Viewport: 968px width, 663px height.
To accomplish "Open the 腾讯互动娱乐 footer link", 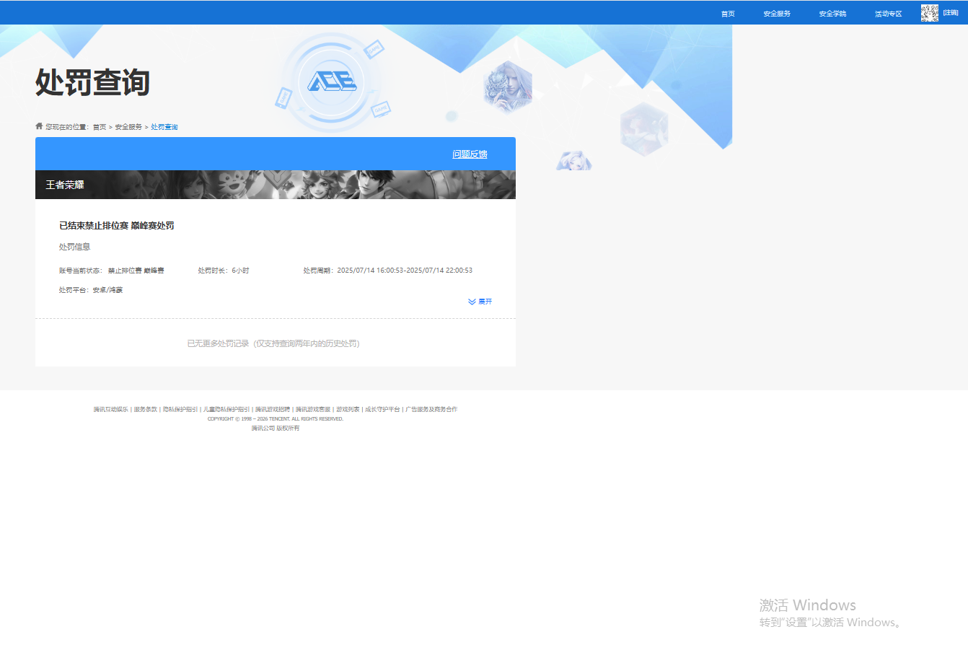I will pyautogui.click(x=110, y=410).
